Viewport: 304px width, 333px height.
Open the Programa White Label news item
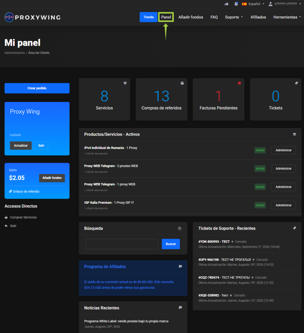[126, 321]
